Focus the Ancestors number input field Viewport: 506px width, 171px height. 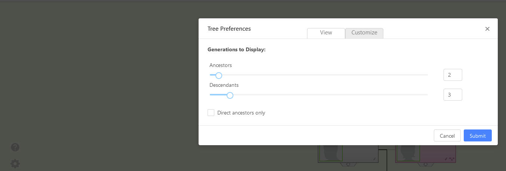[x=453, y=75]
